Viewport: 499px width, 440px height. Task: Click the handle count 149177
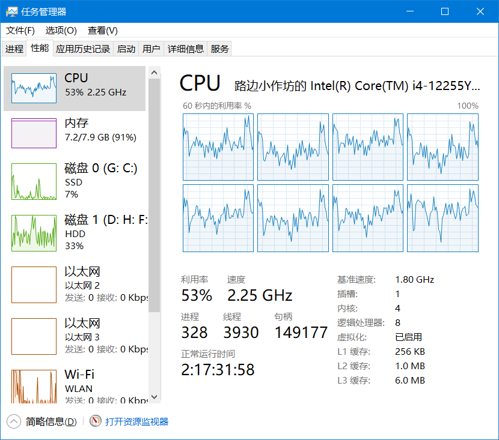[301, 333]
